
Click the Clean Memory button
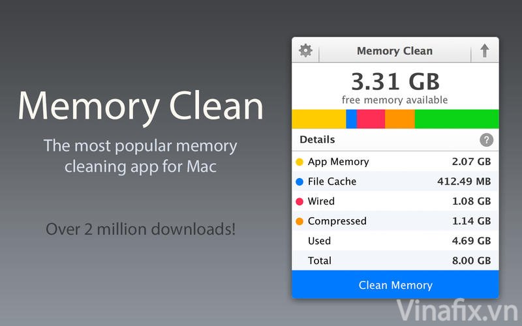coord(395,284)
